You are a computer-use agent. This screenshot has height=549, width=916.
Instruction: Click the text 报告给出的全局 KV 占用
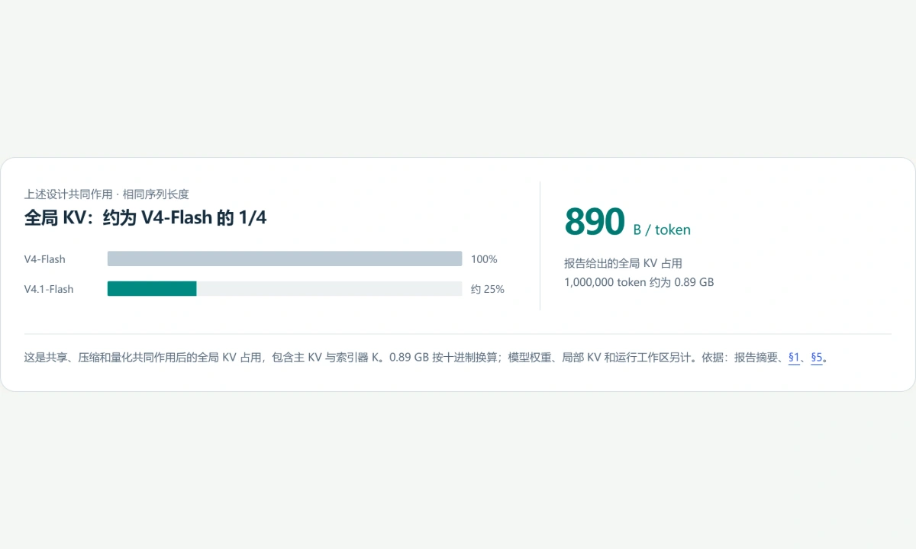pyautogui.click(x=623, y=264)
